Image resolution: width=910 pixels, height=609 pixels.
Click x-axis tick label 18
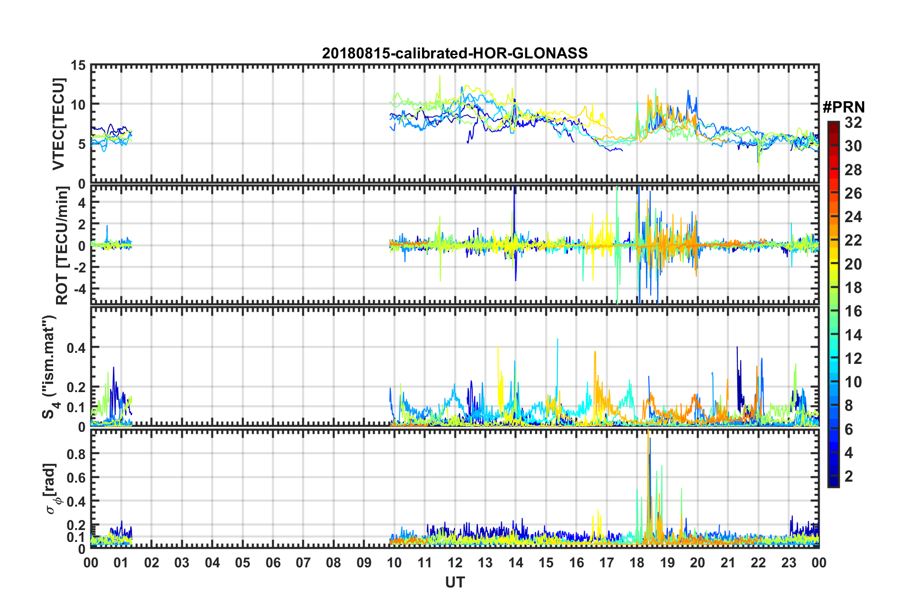[x=637, y=563]
